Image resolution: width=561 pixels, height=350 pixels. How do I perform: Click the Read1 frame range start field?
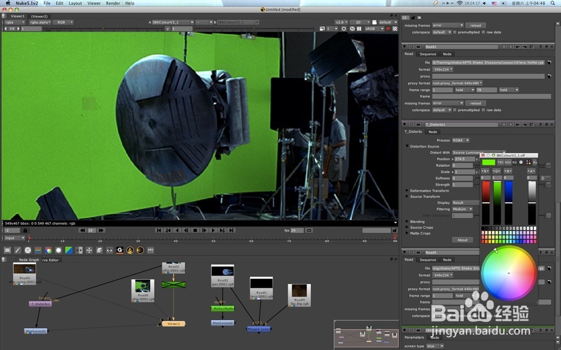[x=443, y=90]
